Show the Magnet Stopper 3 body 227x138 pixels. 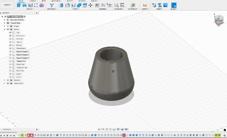click(10, 58)
